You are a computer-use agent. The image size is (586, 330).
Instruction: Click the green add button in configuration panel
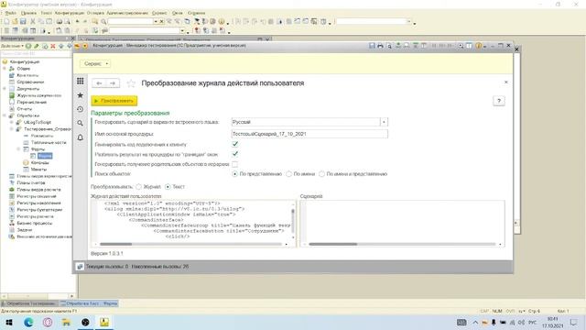28,46
